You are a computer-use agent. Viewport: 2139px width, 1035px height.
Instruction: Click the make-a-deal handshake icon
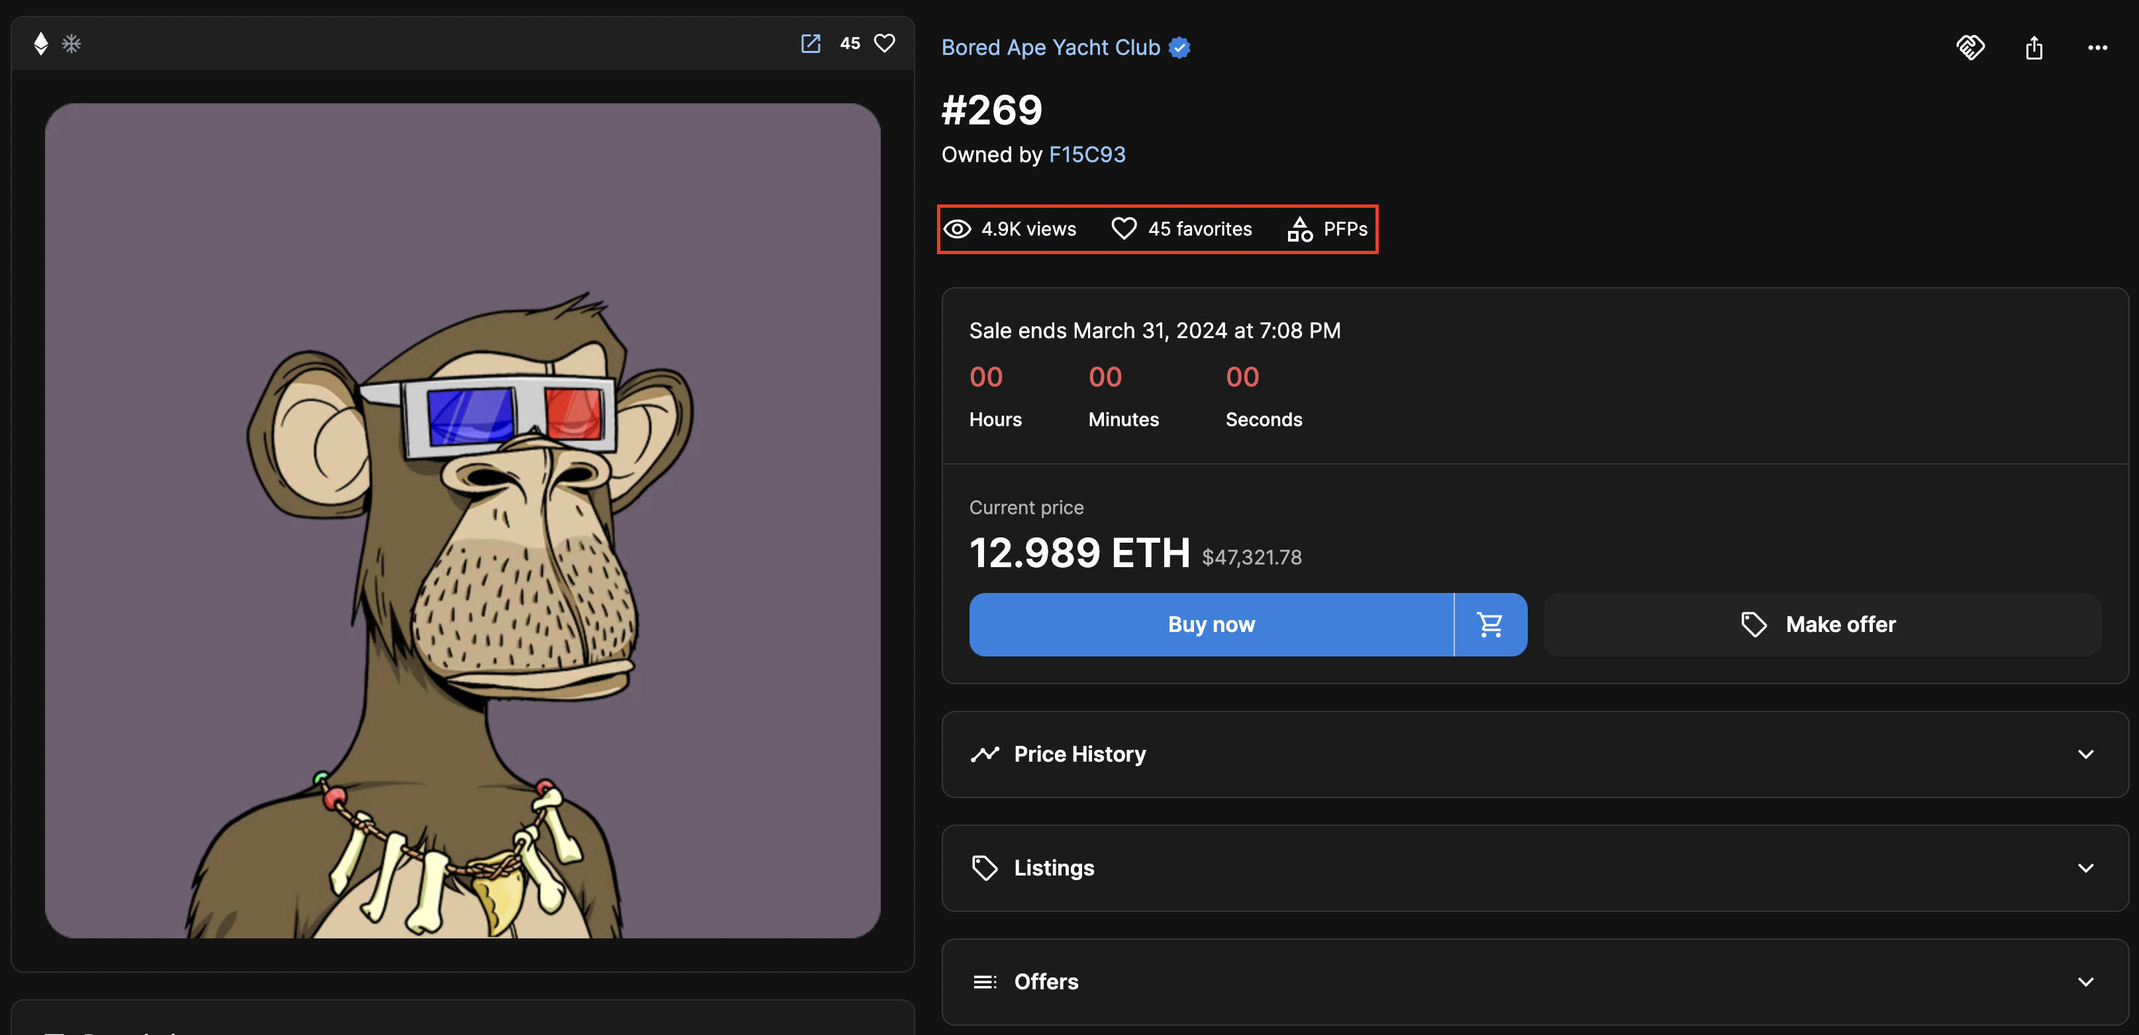(x=1970, y=47)
